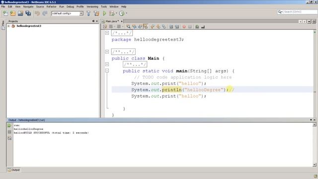Open the Tools menu
Image resolution: width=318 pixels, height=179 pixels.
[104, 6]
